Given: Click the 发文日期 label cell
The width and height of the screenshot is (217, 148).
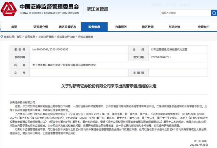Looking at the screenshot, I should pos(138,57).
